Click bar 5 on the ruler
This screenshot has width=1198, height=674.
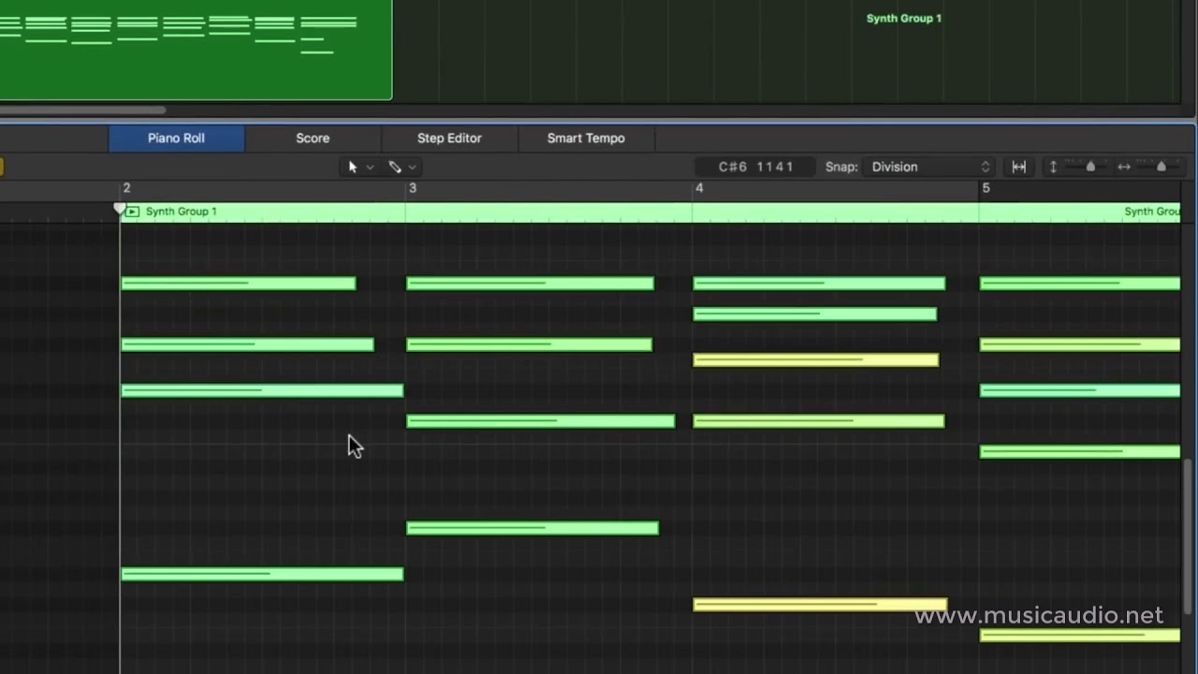(x=986, y=188)
